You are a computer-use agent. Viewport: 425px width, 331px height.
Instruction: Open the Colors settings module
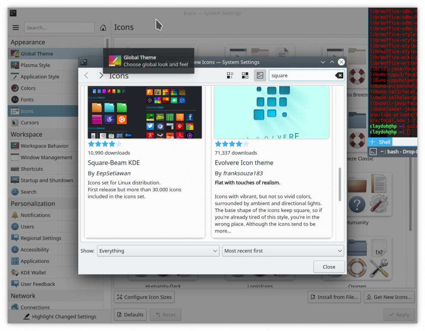28,88
